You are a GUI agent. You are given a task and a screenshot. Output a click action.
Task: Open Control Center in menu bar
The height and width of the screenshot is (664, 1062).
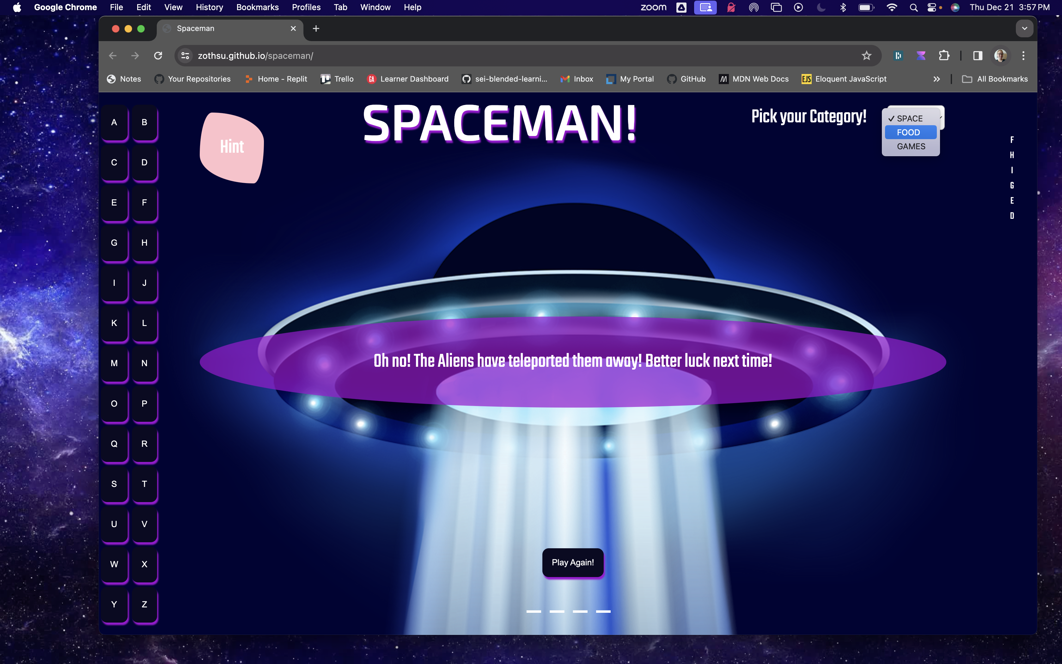pyautogui.click(x=932, y=8)
